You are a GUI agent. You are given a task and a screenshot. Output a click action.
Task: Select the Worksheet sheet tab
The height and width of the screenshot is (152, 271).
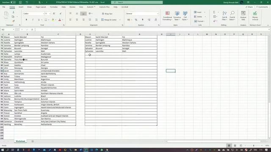(20, 141)
